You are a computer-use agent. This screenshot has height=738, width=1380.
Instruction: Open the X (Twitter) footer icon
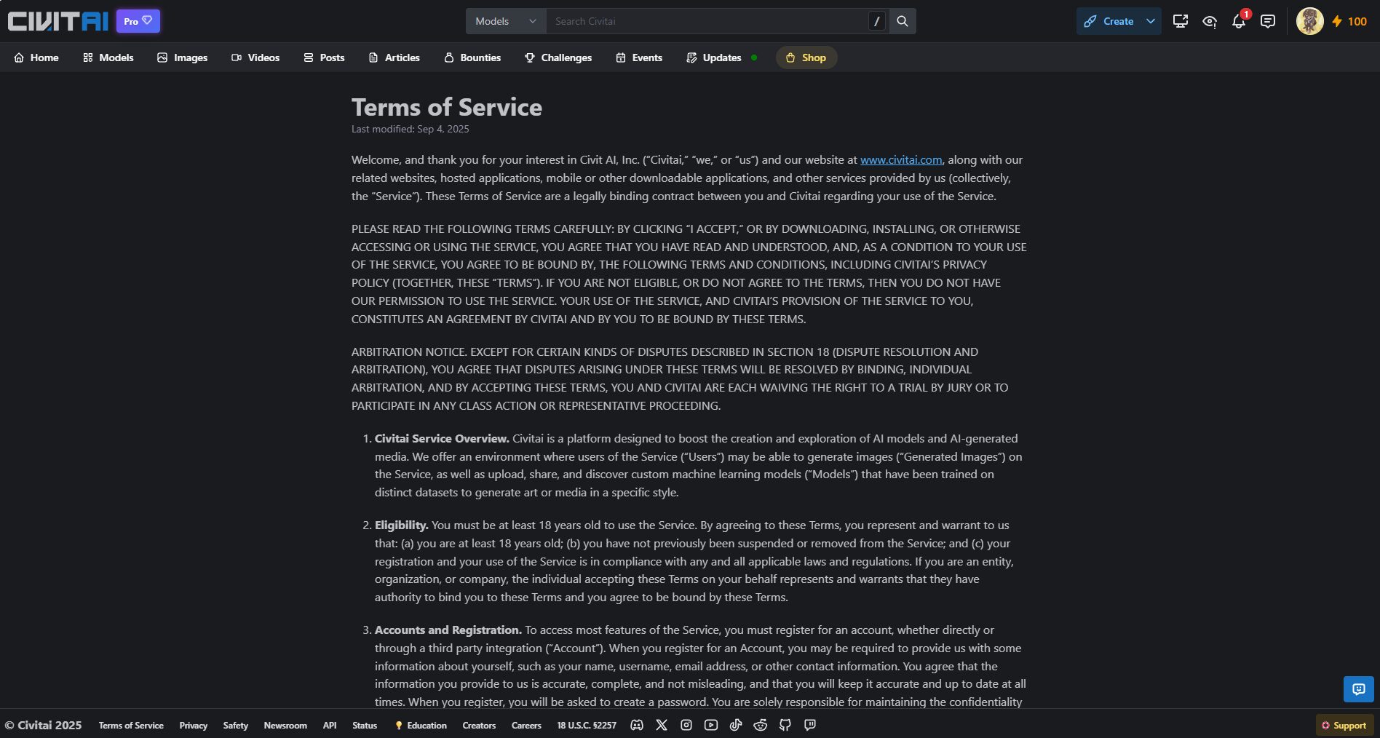[x=662, y=725]
